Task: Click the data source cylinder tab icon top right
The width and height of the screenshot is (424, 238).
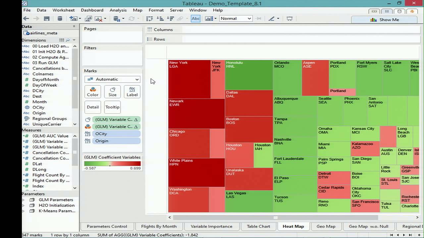Action: [399, 11]
